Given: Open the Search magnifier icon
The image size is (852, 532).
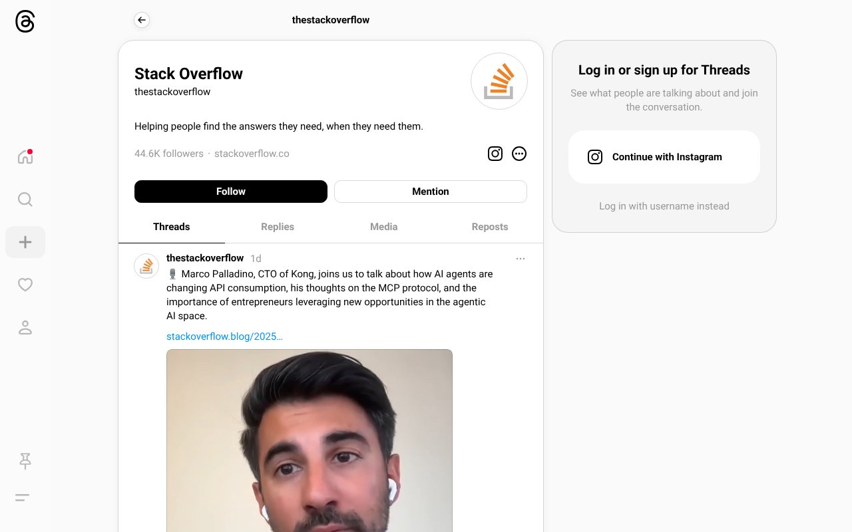Looking at the screenshot, I should coord(25,199).
